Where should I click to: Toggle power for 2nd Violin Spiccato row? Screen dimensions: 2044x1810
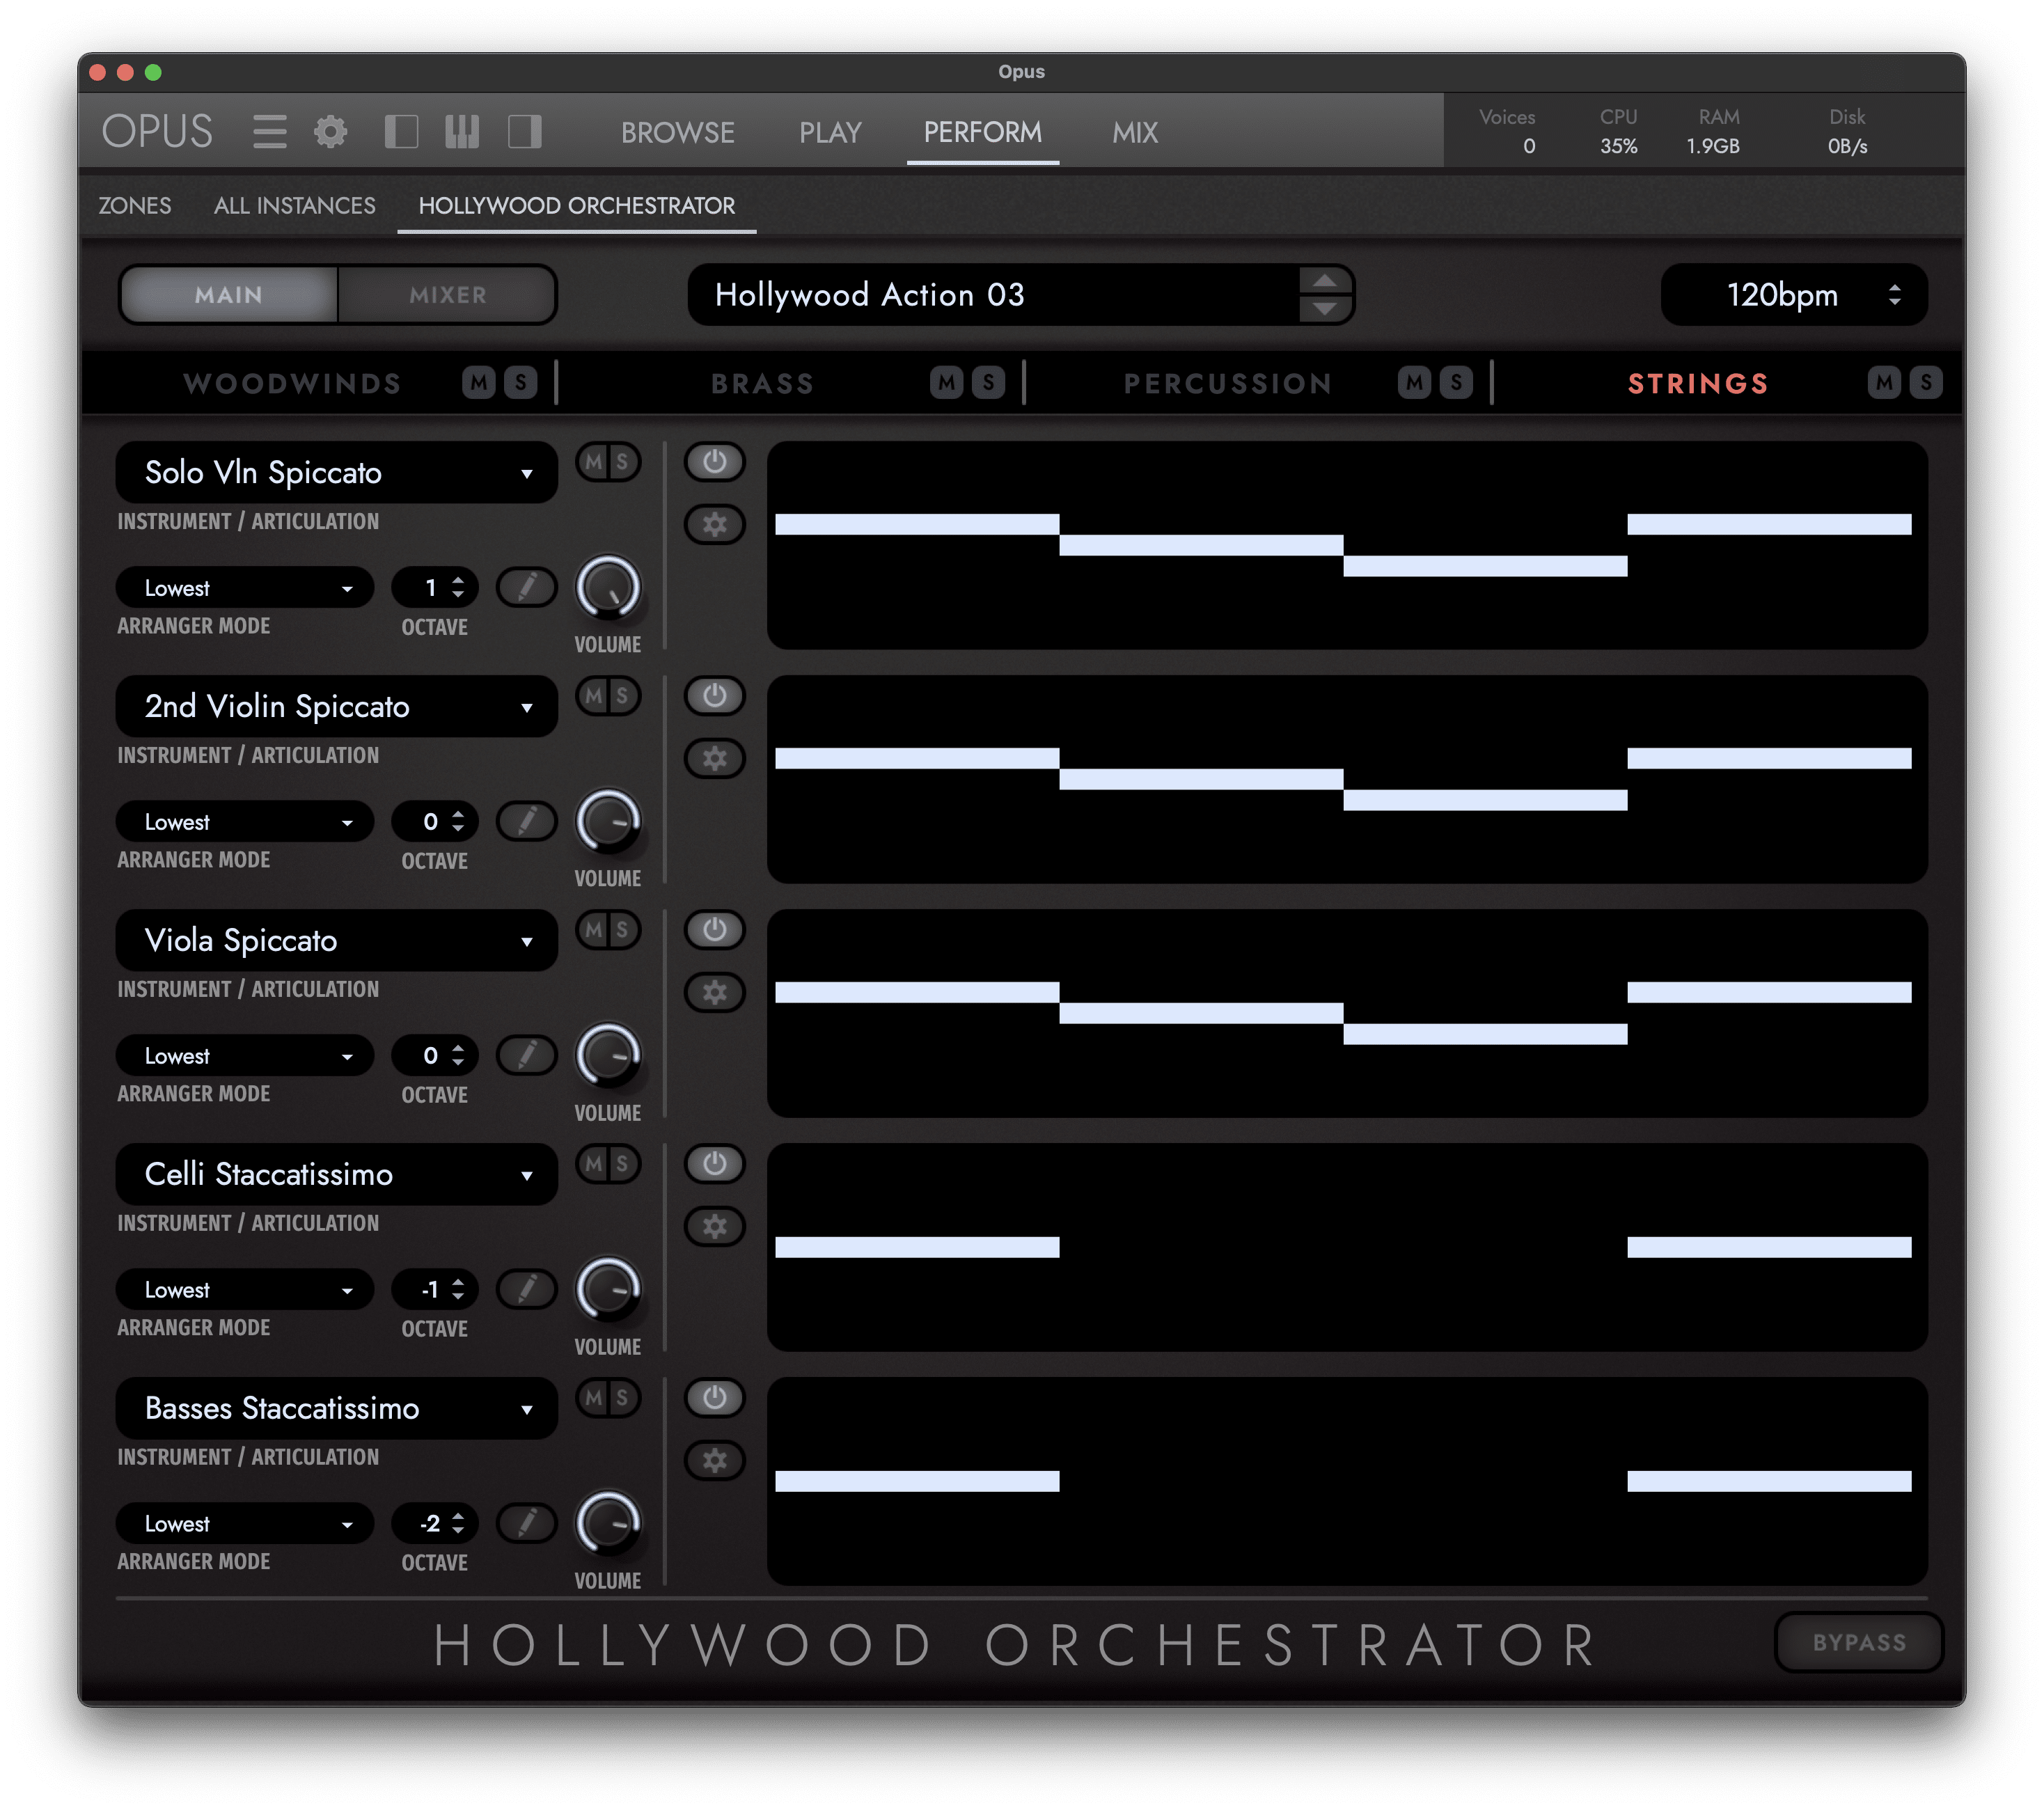(714, 696)
